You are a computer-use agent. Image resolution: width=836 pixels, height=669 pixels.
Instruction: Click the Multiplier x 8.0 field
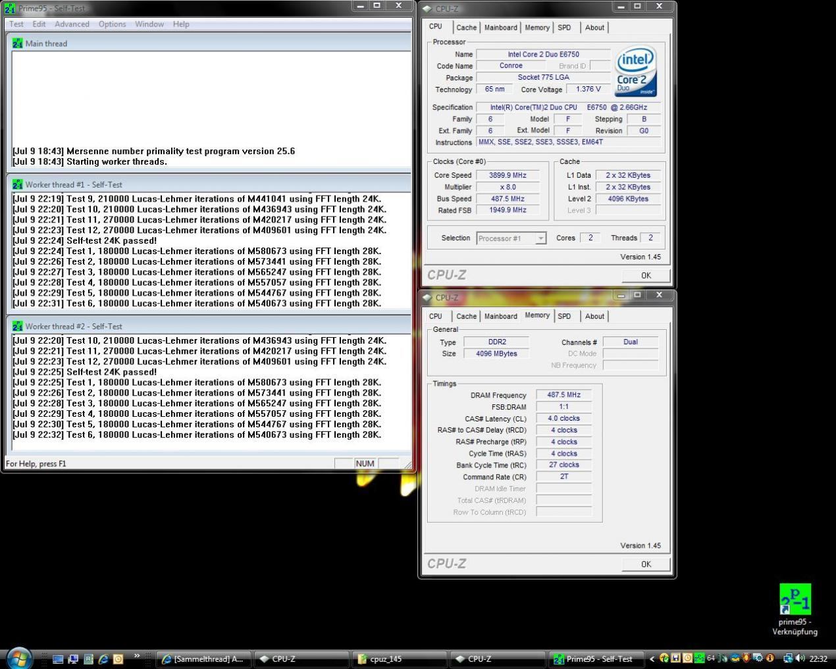click(508, 187)
